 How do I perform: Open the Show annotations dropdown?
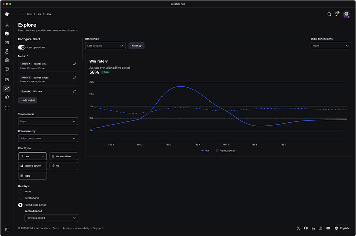(331, 46)
